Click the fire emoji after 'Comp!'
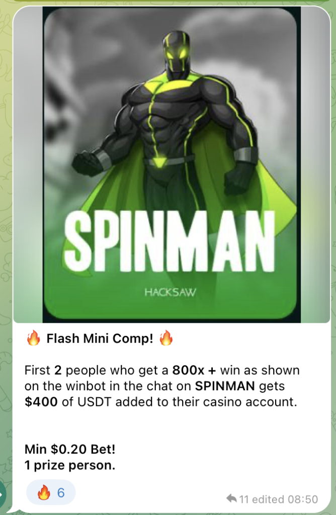This screenshot has height=515, width=336. coord(166,338)
